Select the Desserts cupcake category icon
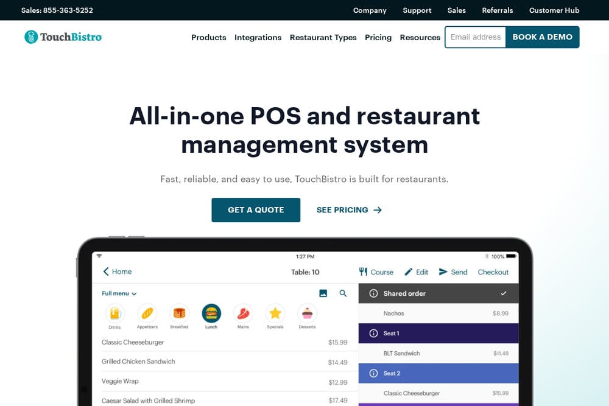 [x=307, y=313]
